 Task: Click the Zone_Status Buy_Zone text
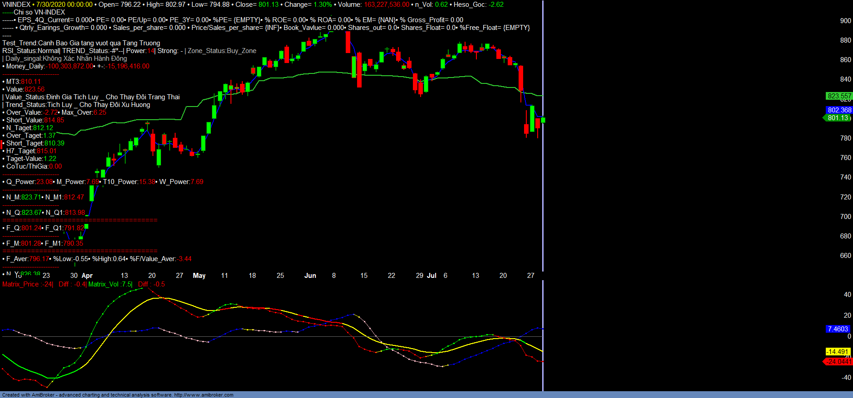pyautogui.click(x=222, y=51)
